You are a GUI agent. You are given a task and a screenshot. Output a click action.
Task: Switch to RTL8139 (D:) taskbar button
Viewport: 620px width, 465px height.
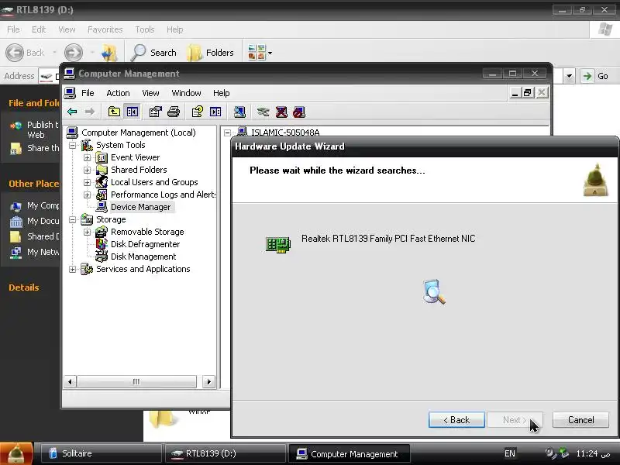226,453
